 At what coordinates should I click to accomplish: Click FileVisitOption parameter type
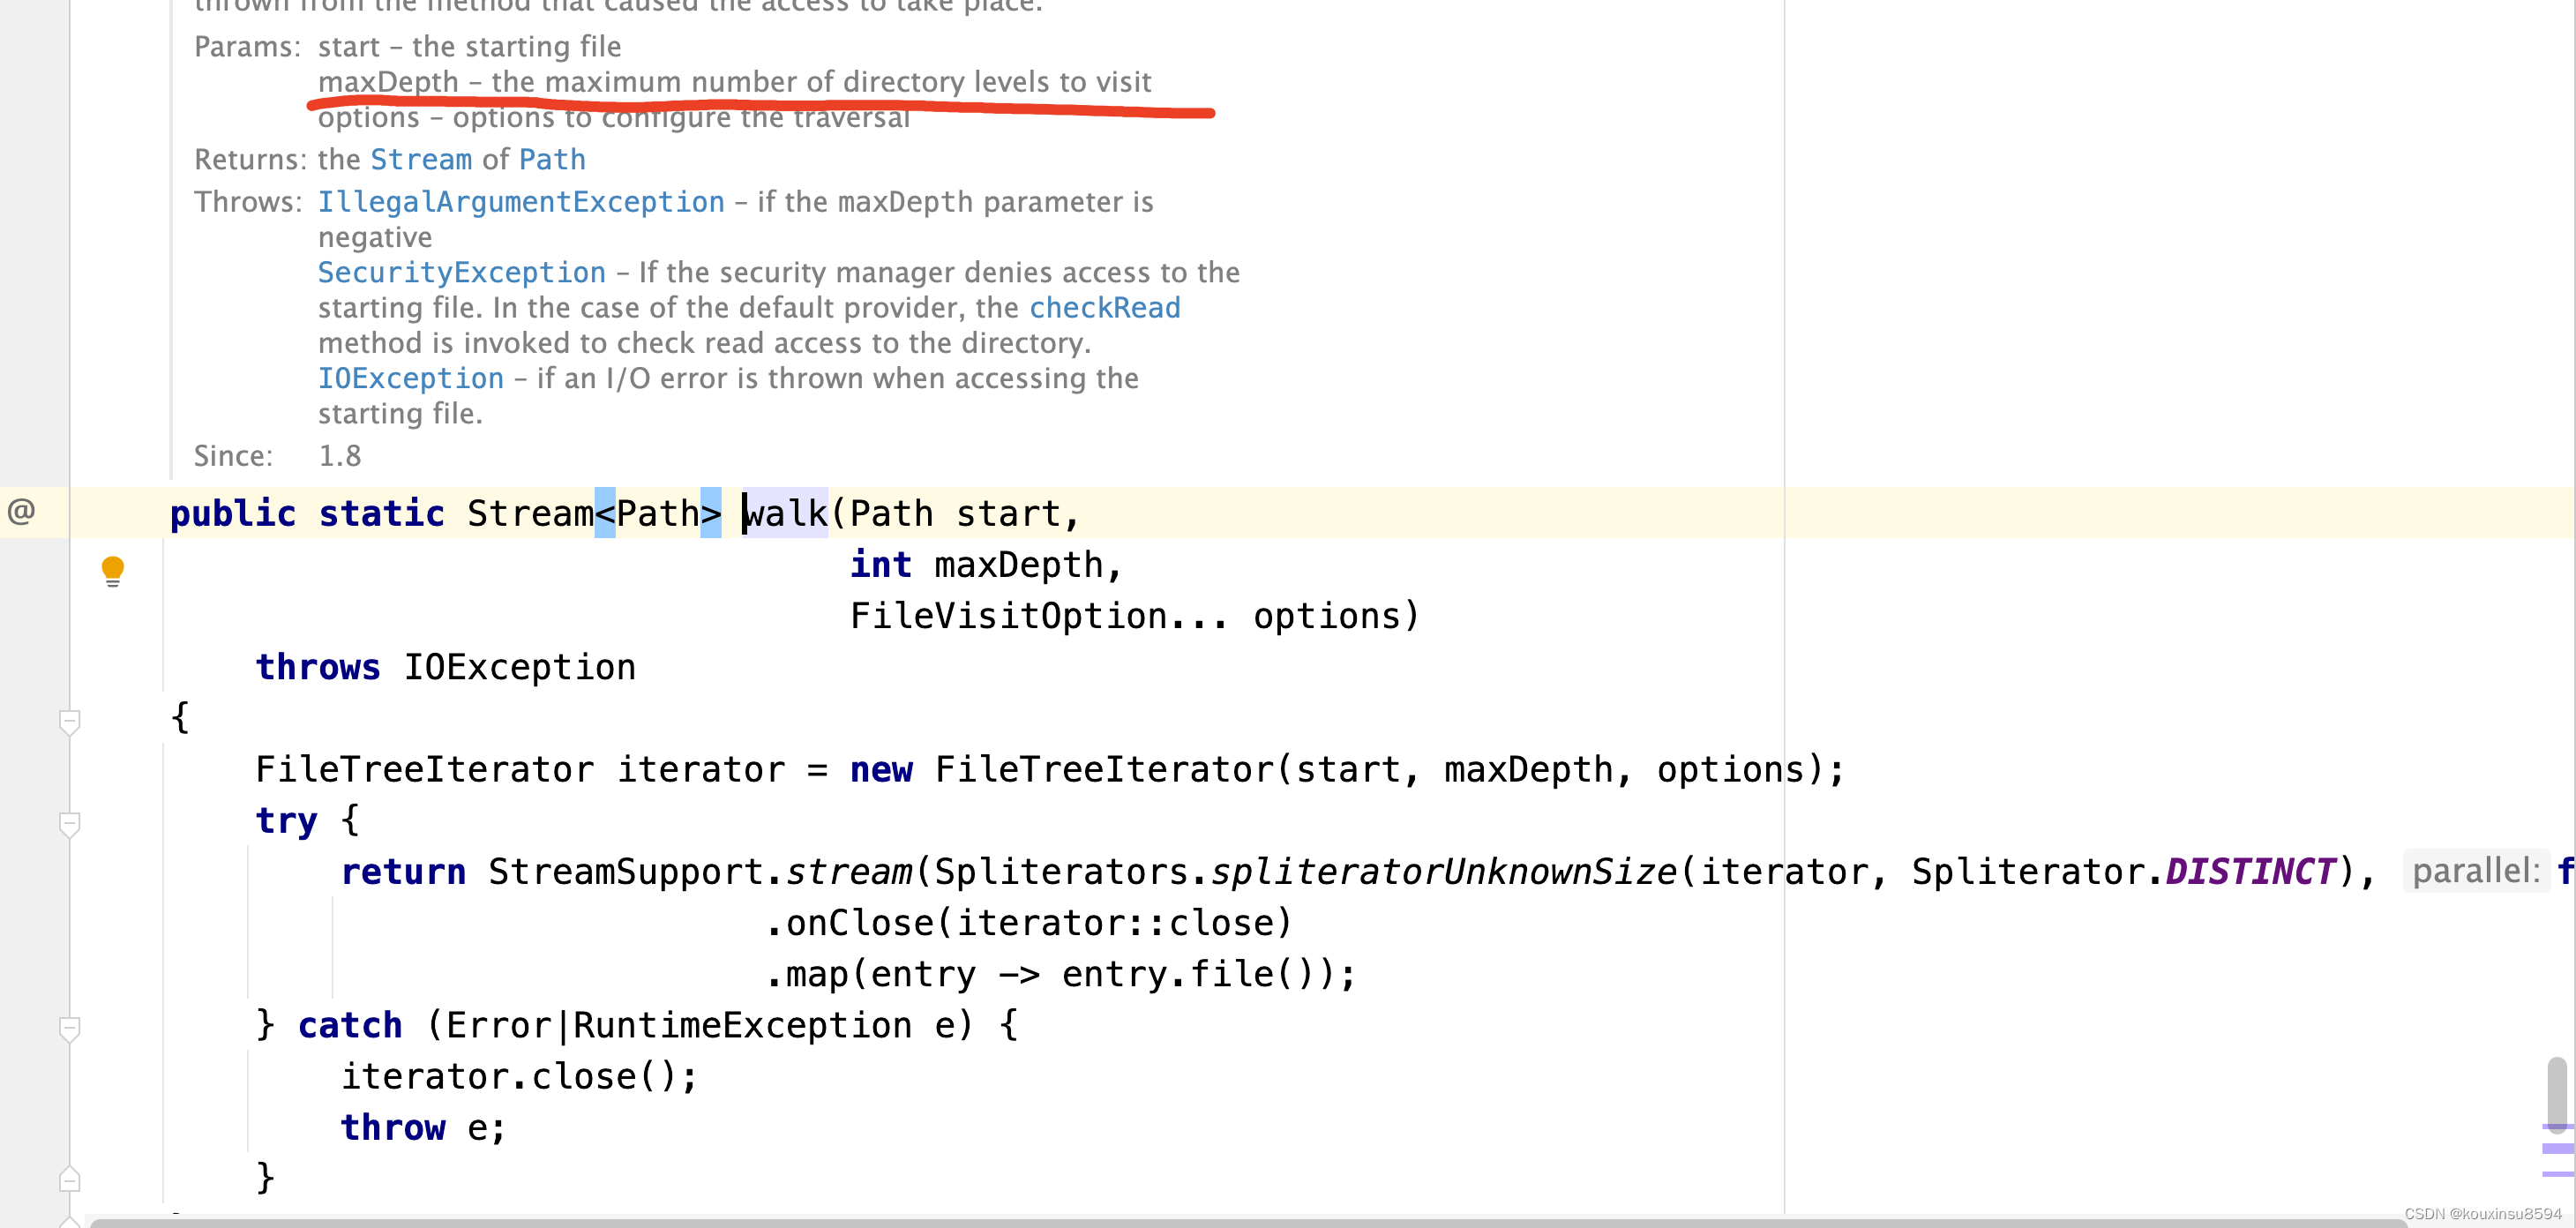(1008, 616)
